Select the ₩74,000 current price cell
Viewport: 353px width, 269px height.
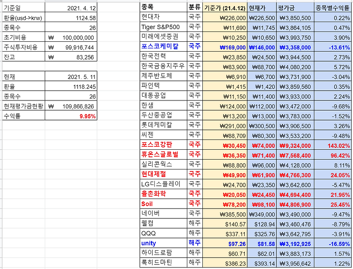(x=262, y=145)
